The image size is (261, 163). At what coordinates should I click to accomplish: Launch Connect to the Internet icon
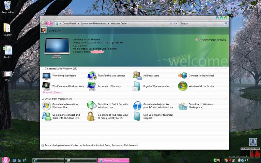coord(183,76)
